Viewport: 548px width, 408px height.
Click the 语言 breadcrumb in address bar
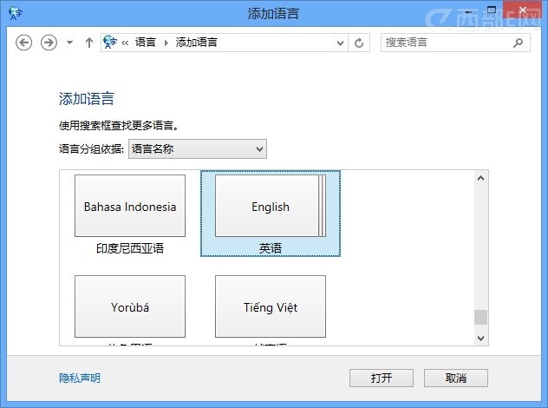click(146, 43)
